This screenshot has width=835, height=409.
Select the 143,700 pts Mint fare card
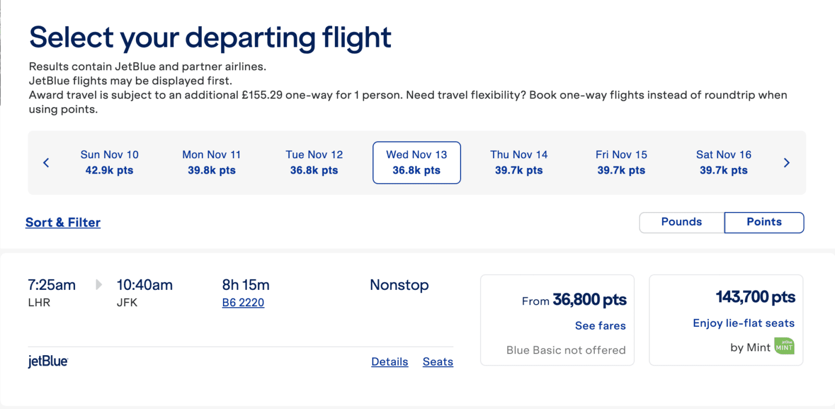726,320
